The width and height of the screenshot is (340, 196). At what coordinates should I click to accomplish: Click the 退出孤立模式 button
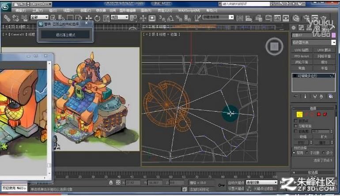click(65, 35)
